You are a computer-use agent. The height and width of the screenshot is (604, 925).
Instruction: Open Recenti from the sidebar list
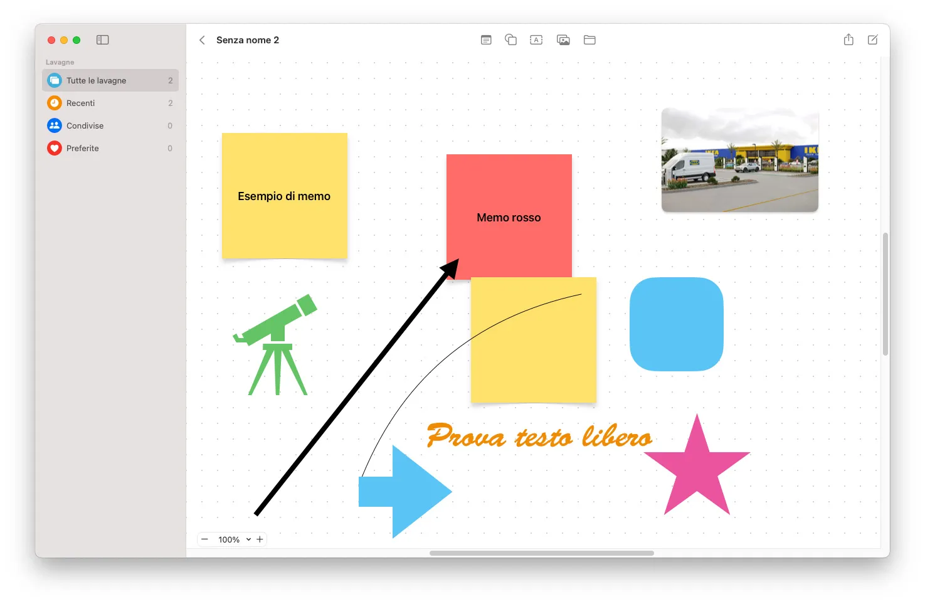(81, 102)
